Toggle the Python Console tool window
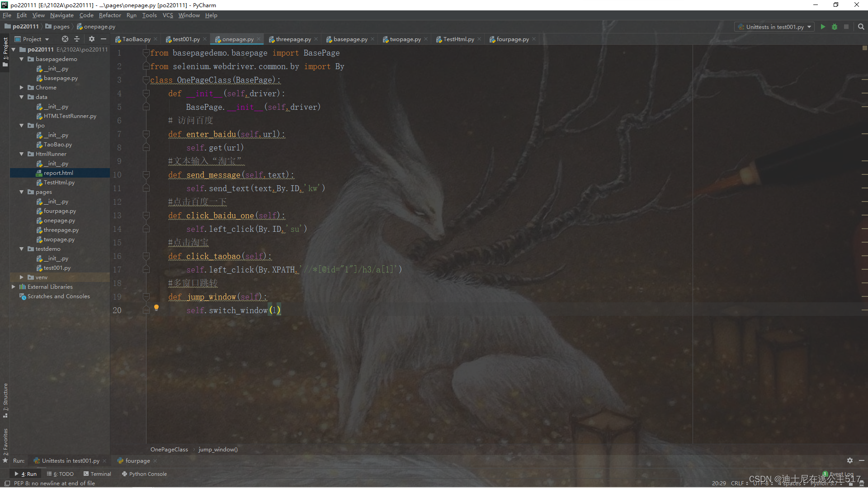Image resolution: width=868 pixels, height=488 pixels. click(145, 474)
